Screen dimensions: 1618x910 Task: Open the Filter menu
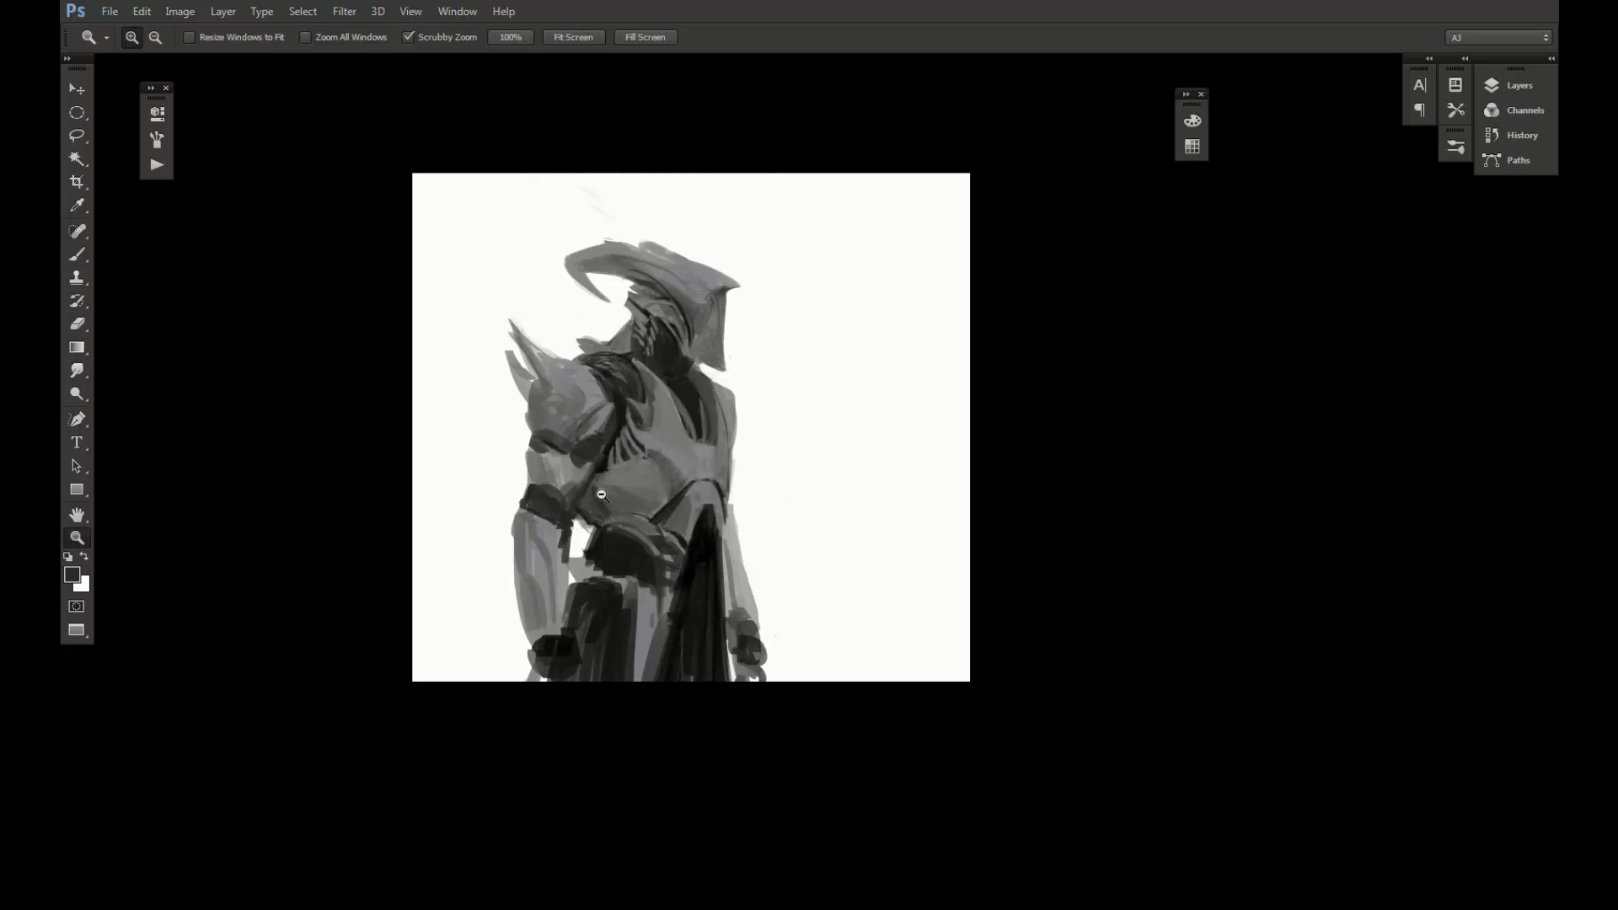pos(344,11)
